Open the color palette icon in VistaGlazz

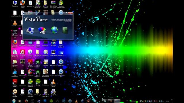(x=42, y=31)
